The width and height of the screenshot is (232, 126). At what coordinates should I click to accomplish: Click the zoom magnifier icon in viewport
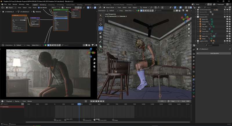coord(189,25)
